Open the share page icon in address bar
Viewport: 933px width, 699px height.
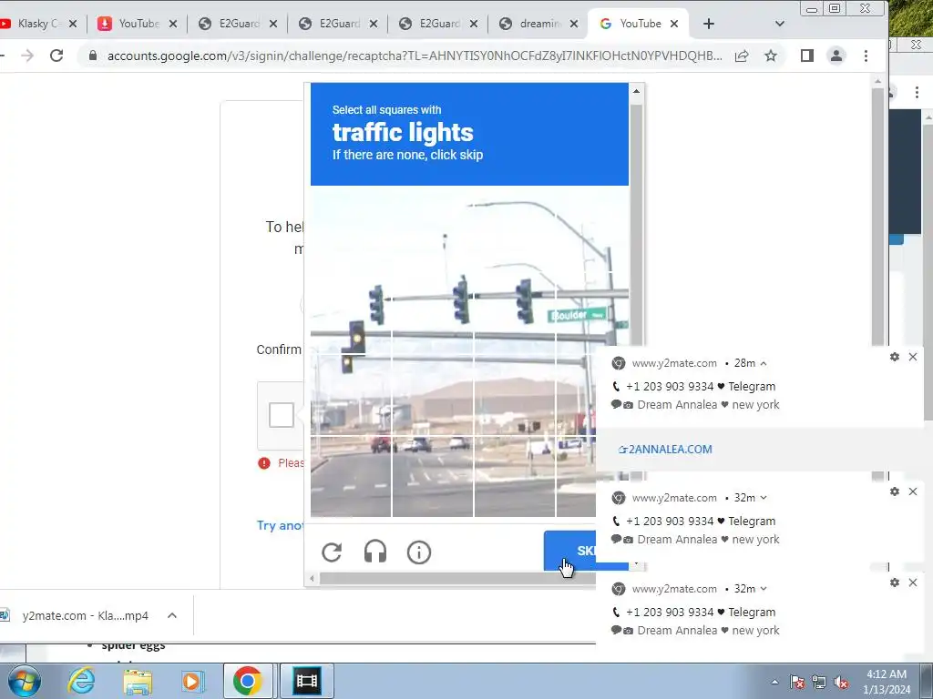[742, 56]
